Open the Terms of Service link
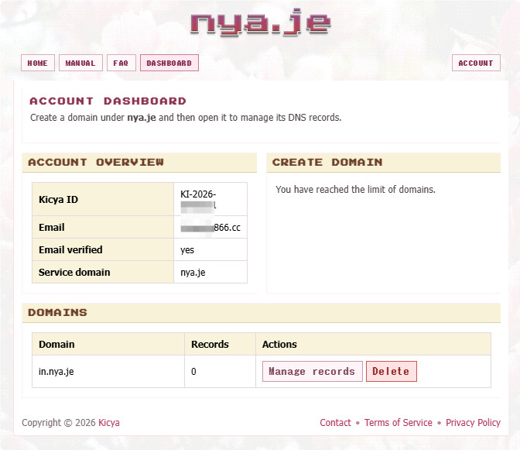 point(399,422)
